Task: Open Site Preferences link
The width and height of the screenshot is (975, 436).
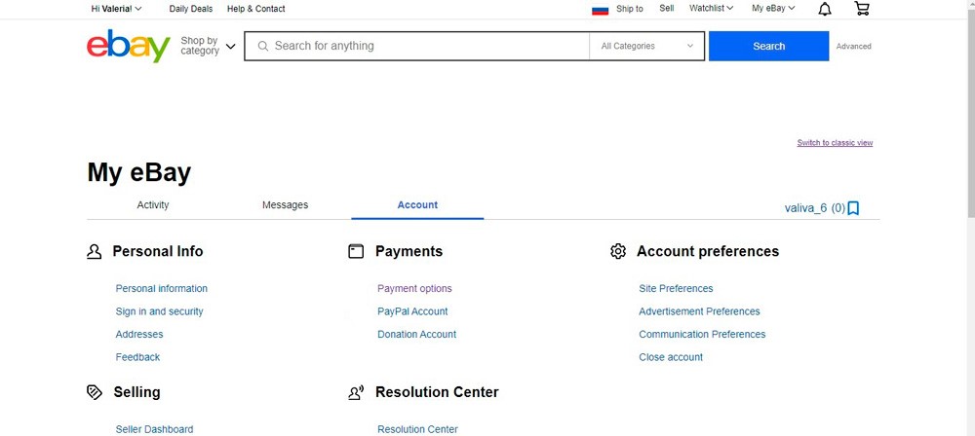Action: click(x=676, y=289)
